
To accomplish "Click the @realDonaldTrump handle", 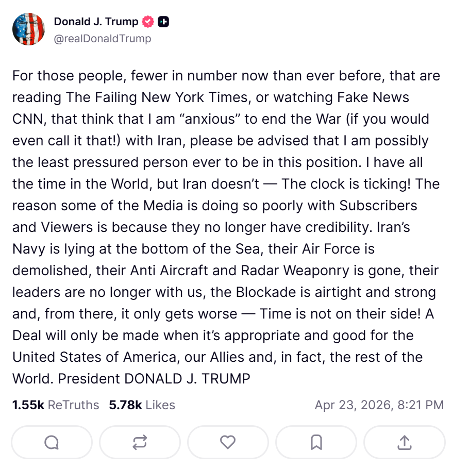I will point(103,39).
